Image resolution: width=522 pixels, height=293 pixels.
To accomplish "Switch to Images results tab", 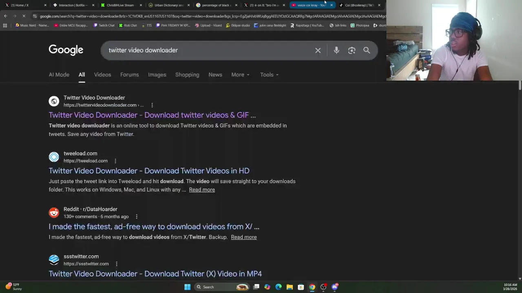I will point(157,74).
